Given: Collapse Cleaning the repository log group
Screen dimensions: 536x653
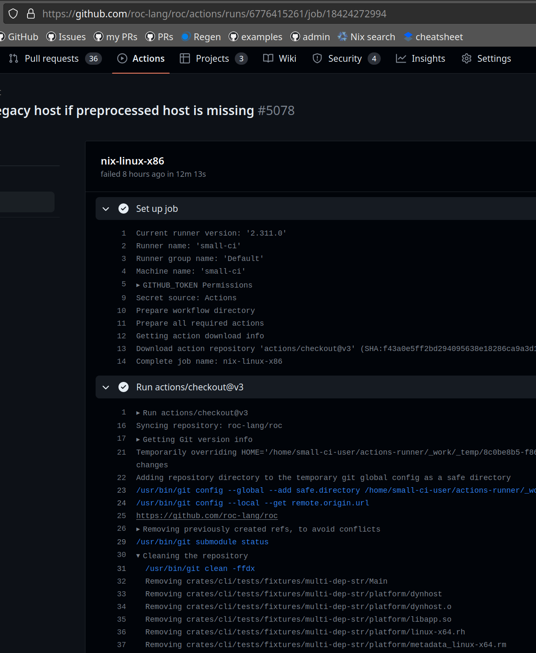Looking at the screenshot, I should click(x=192, y=556).
